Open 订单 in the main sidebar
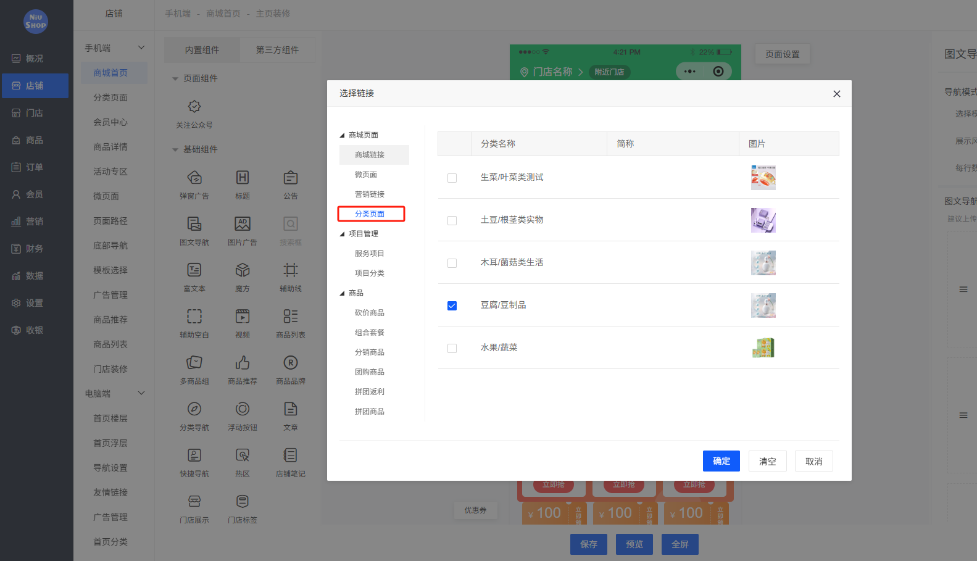The image size is (977, 561). coord(35,167)
